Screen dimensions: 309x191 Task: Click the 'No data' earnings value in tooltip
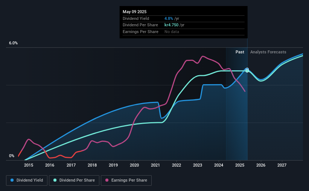172,32
